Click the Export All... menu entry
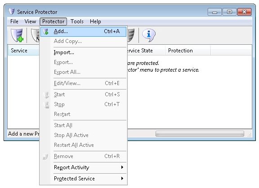259x188 pixels. (84, 72)
